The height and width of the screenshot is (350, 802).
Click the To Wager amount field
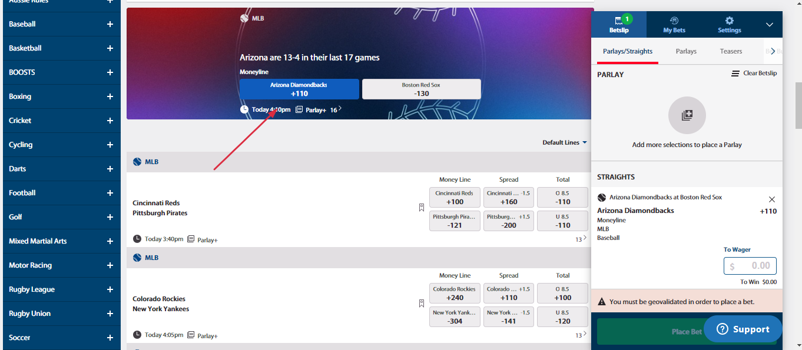pos(750,266)
